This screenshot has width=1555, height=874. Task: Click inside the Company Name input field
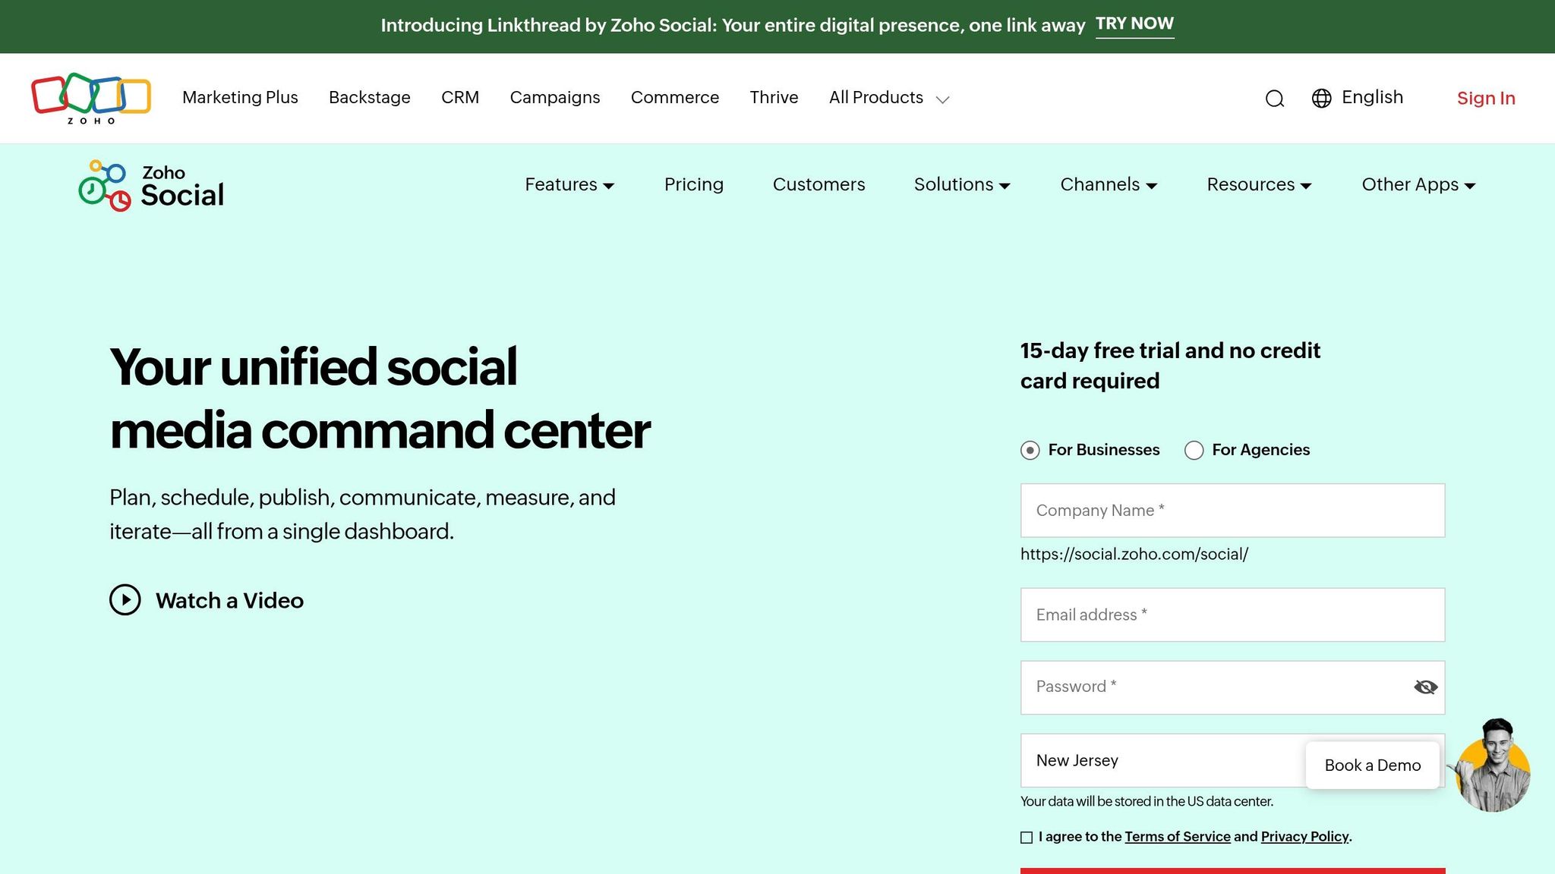click(x=1232, y=510)
